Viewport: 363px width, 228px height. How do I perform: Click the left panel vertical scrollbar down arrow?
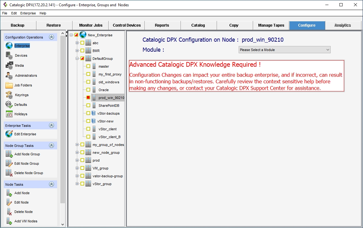click(62, 224)
